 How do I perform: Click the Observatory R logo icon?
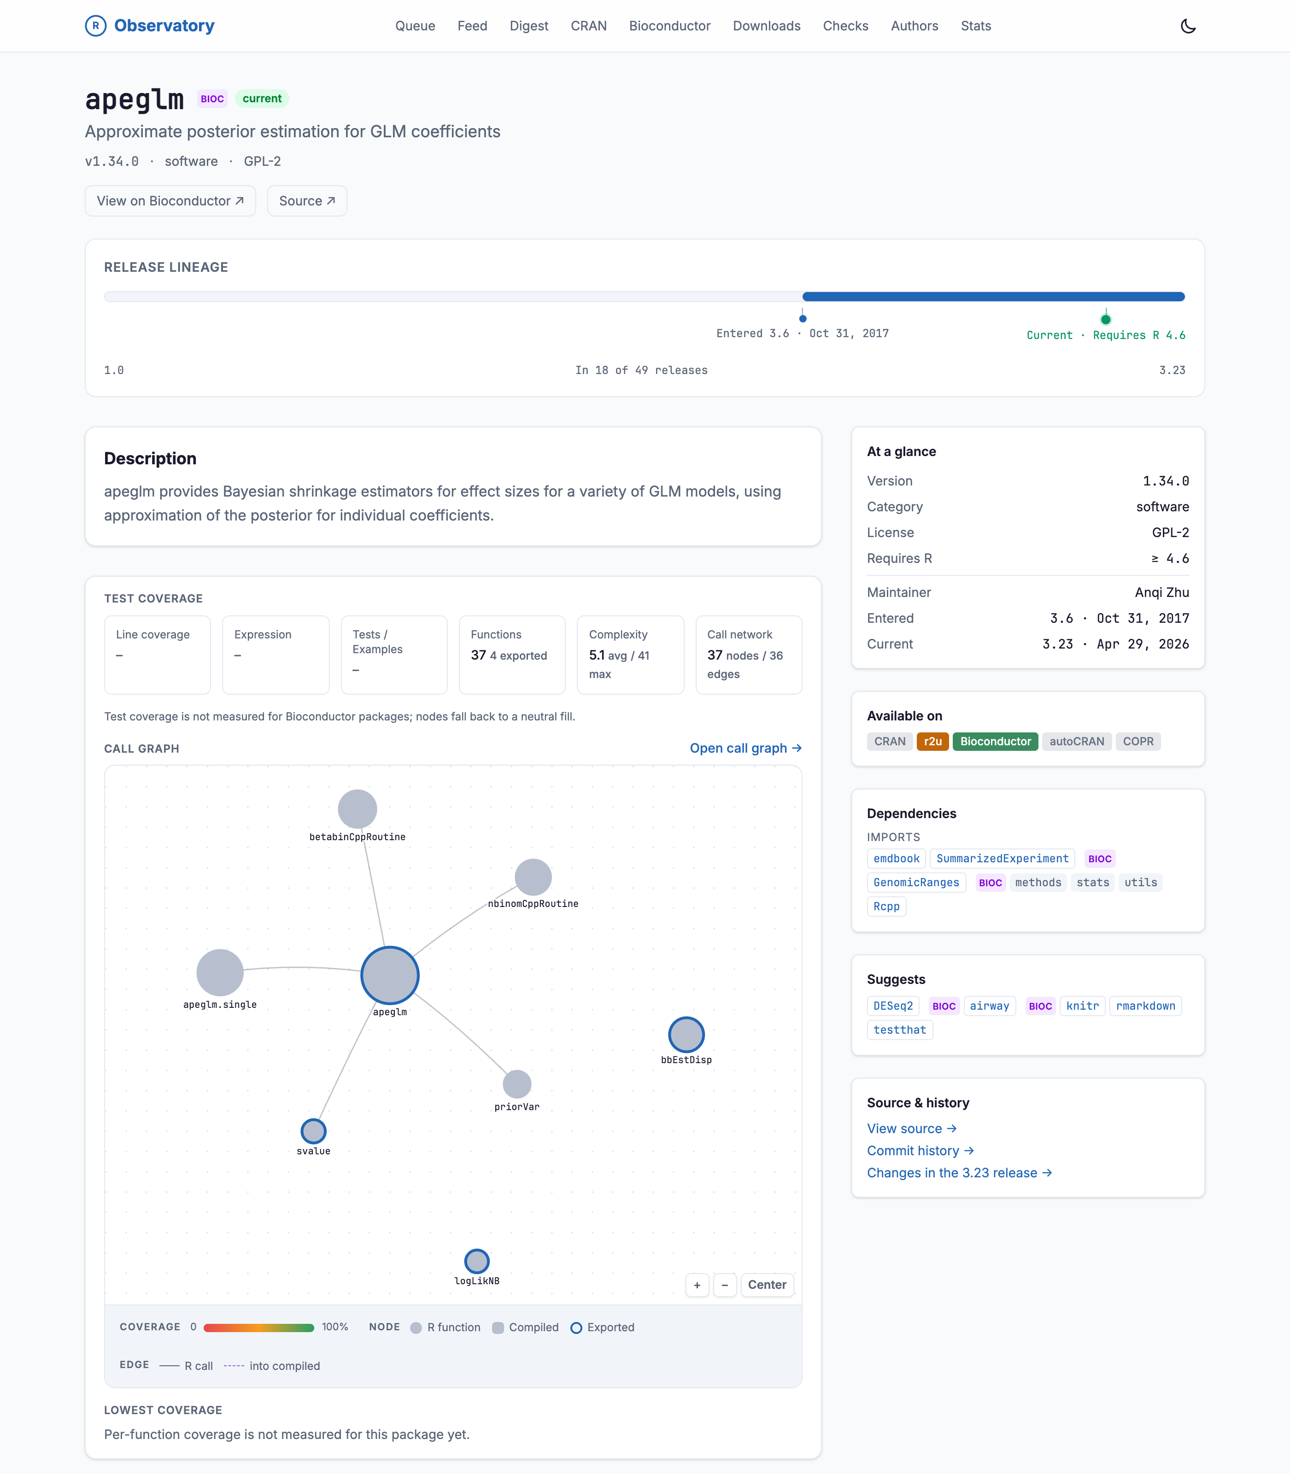(96, 26)
